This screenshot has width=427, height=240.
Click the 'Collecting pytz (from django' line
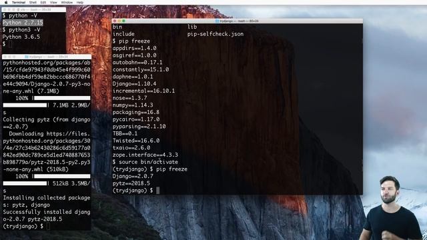click(x=47, y=119)
